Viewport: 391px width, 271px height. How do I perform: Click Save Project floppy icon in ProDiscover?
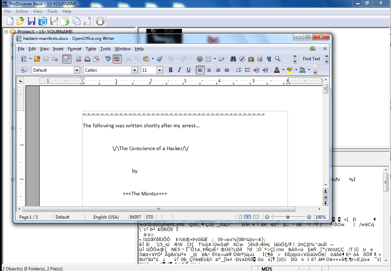pyautogui.click(x=31, y=21)
